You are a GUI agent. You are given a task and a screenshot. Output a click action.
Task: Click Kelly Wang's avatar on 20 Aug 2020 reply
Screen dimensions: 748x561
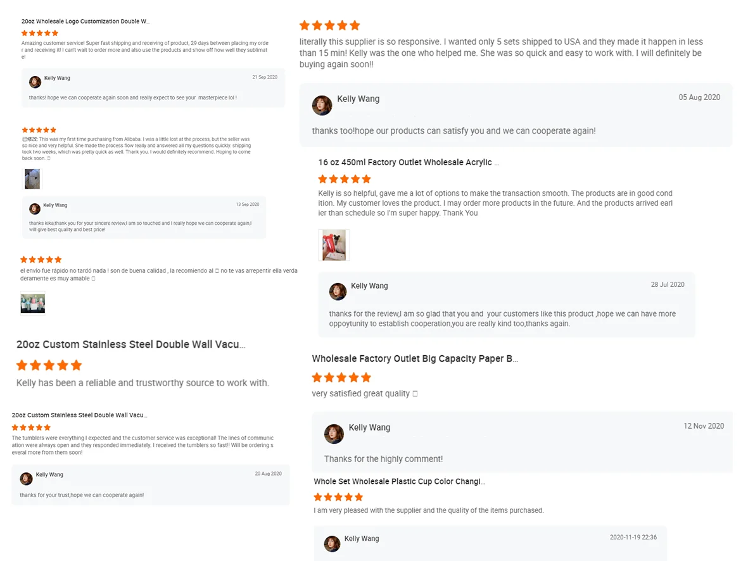(x=26, y=479)
